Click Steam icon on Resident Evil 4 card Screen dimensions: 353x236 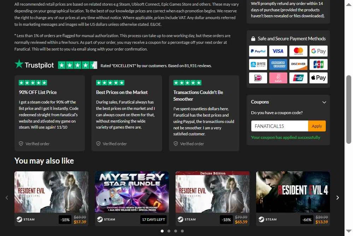coord(261,219)
